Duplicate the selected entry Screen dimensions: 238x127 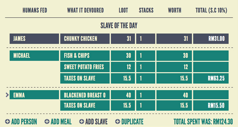click(x=129, y=122)
